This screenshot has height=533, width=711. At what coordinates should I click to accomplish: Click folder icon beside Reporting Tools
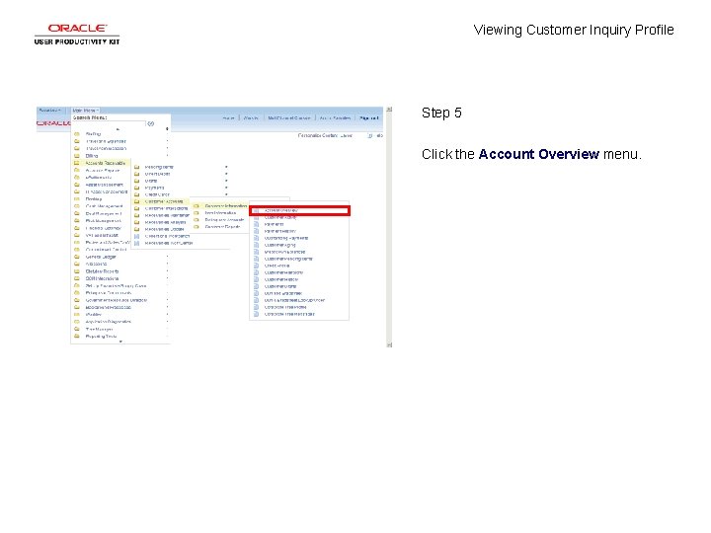tap(77, 337)
